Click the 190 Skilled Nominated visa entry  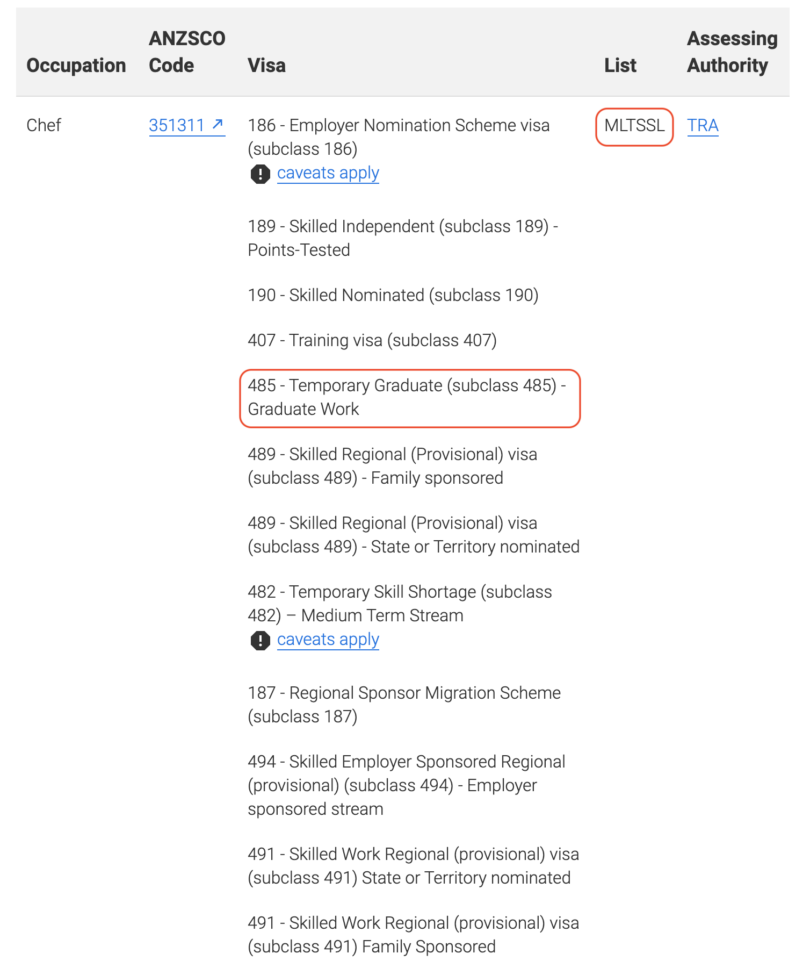(x=393, y=295)
